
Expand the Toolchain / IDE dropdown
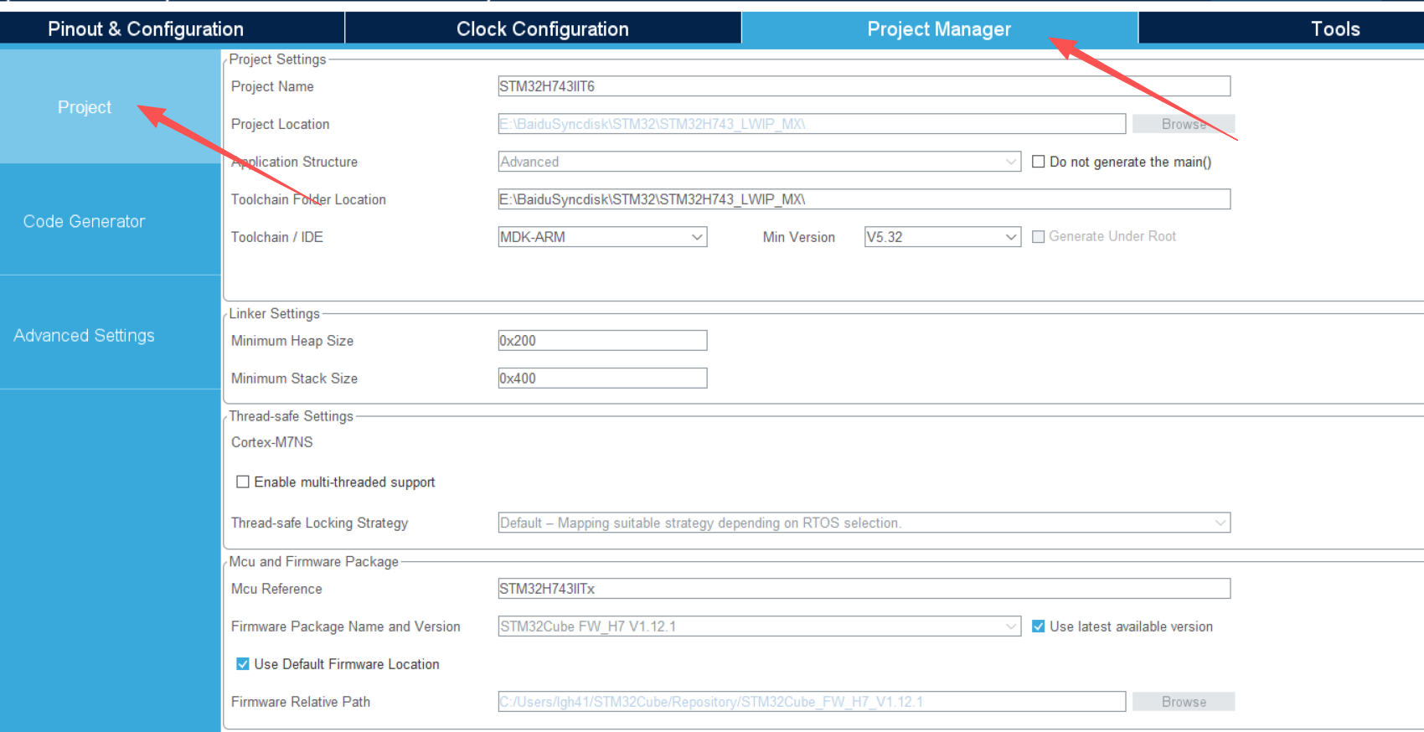602,237
